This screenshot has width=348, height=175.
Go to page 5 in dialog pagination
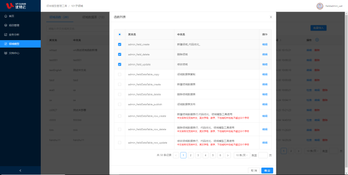click(213, 155)
